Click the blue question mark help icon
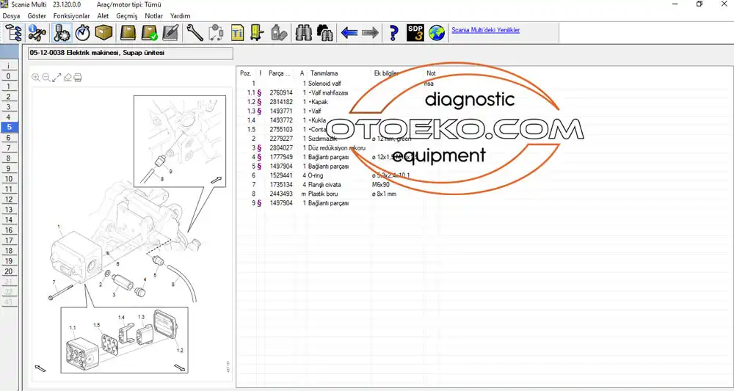 (x=394, y=32)
